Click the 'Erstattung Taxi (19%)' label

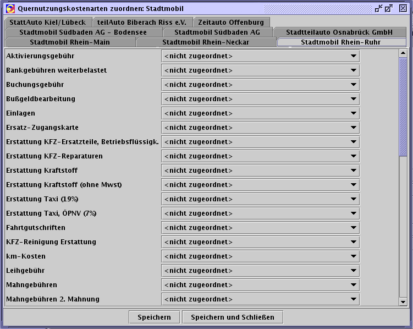42,199
